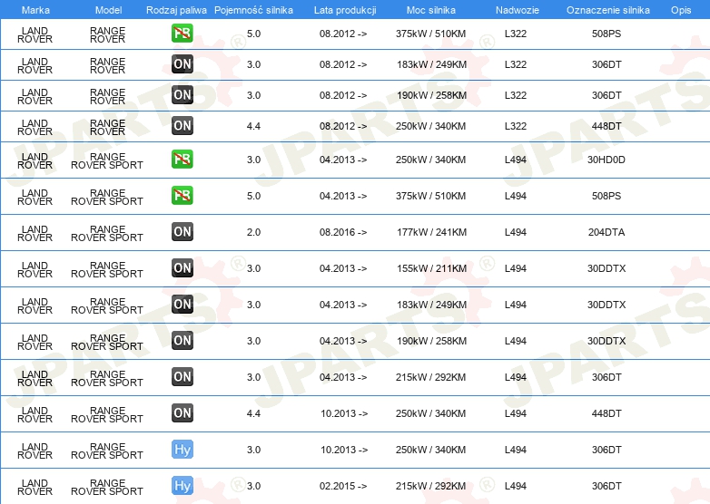The width and height of the screenshot is (710, 504).
Task: Select the engine code 30HD0D
Action: coord(606,160)
